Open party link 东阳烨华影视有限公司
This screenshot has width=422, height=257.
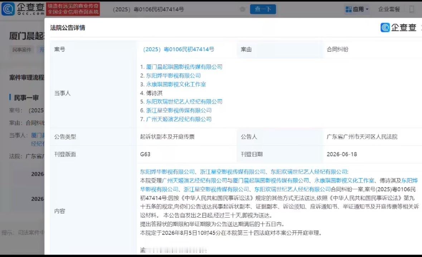[173, 76]
